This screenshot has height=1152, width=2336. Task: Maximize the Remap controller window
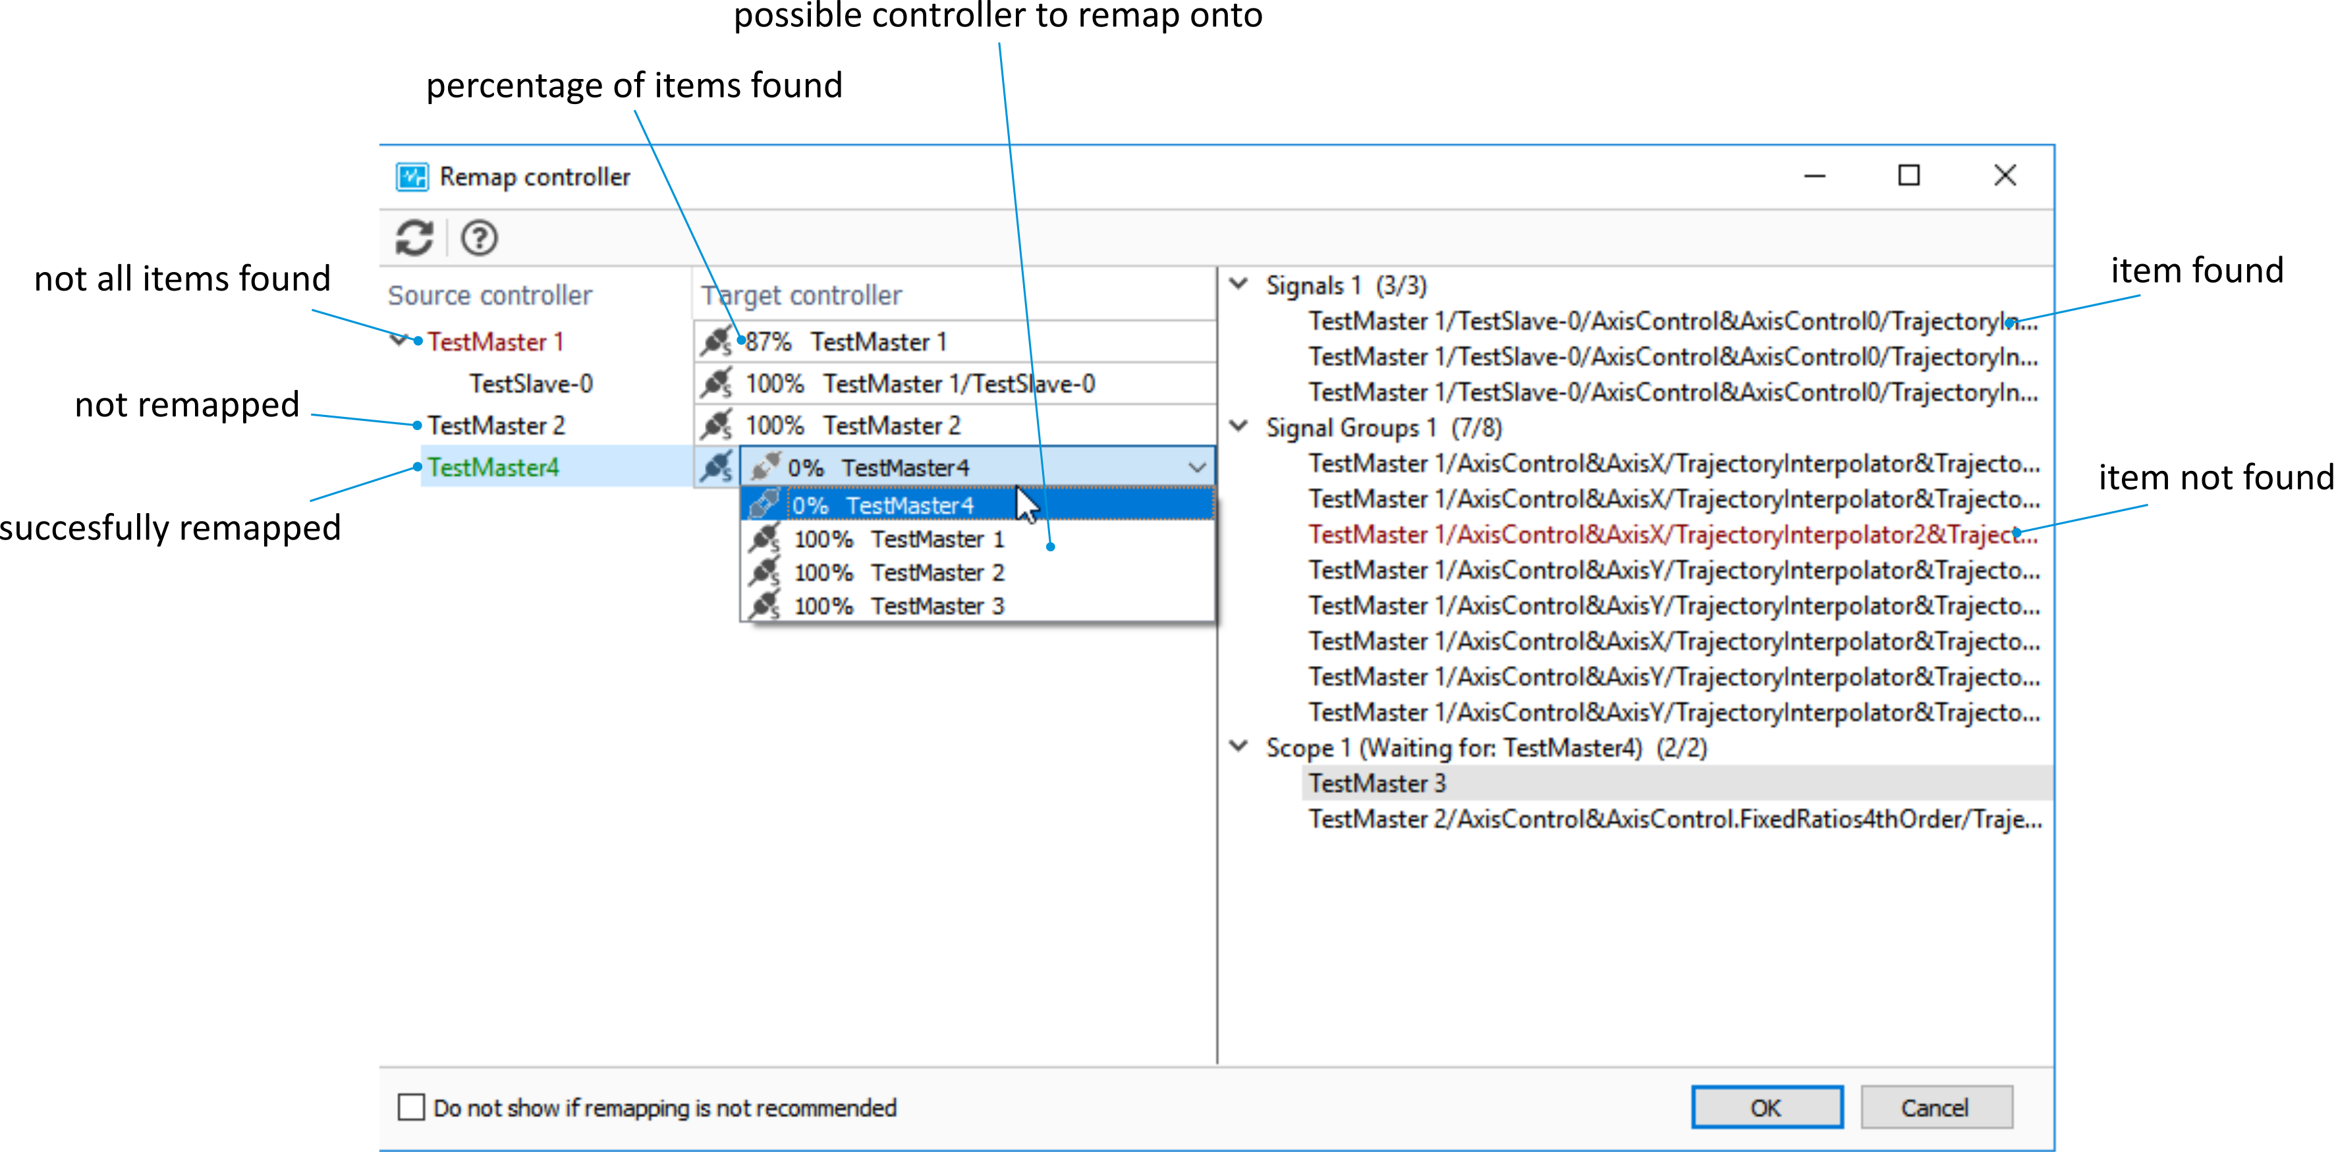[x=1909, y=175]
